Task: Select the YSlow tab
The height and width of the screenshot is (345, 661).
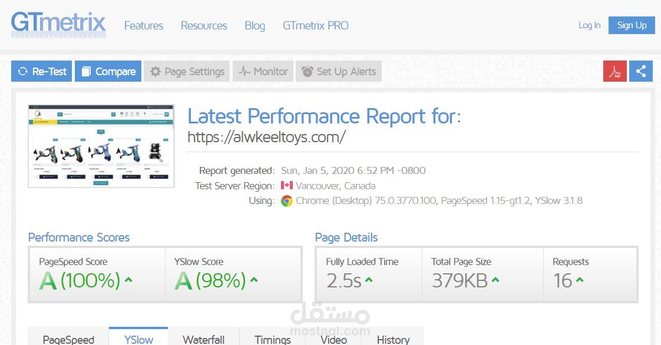Action: pos(138,337)
